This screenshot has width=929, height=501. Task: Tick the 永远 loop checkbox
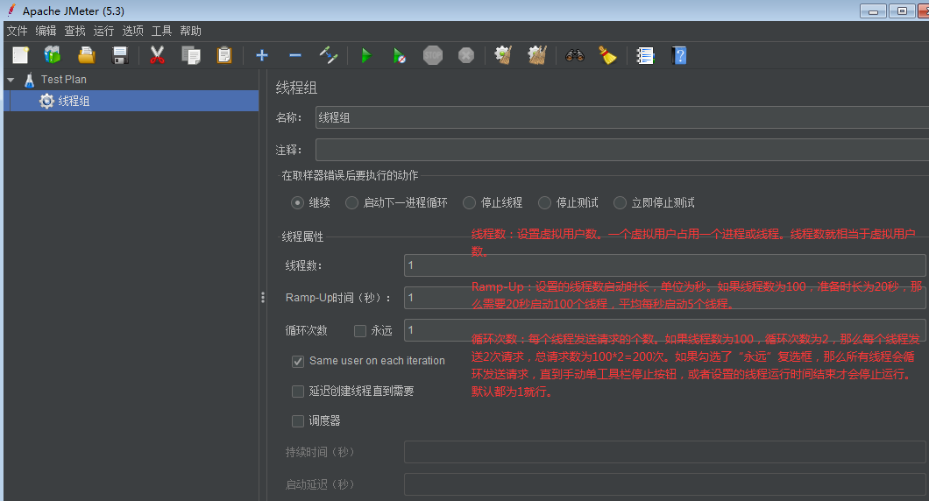pyautogui.click(x=360, y=331)
